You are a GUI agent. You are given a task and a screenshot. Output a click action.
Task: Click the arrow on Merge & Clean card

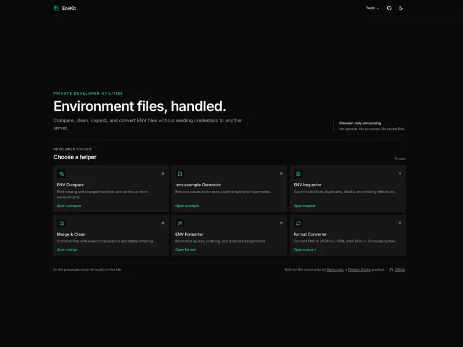163,223
